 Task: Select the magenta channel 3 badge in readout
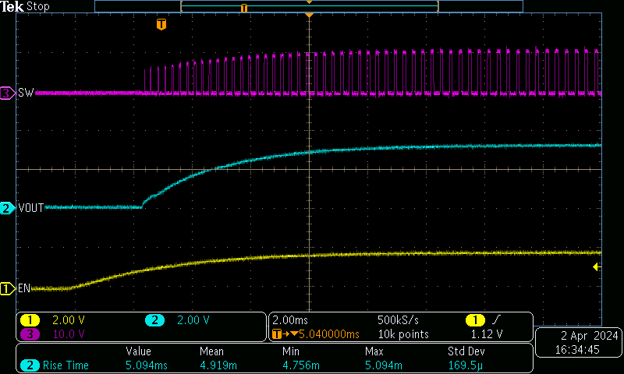30,333
